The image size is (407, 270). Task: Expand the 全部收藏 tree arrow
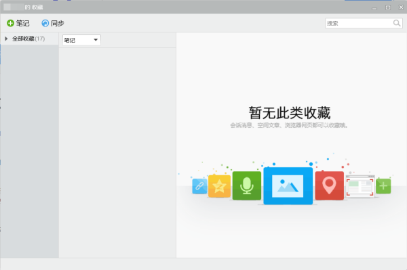click(6, 39)
